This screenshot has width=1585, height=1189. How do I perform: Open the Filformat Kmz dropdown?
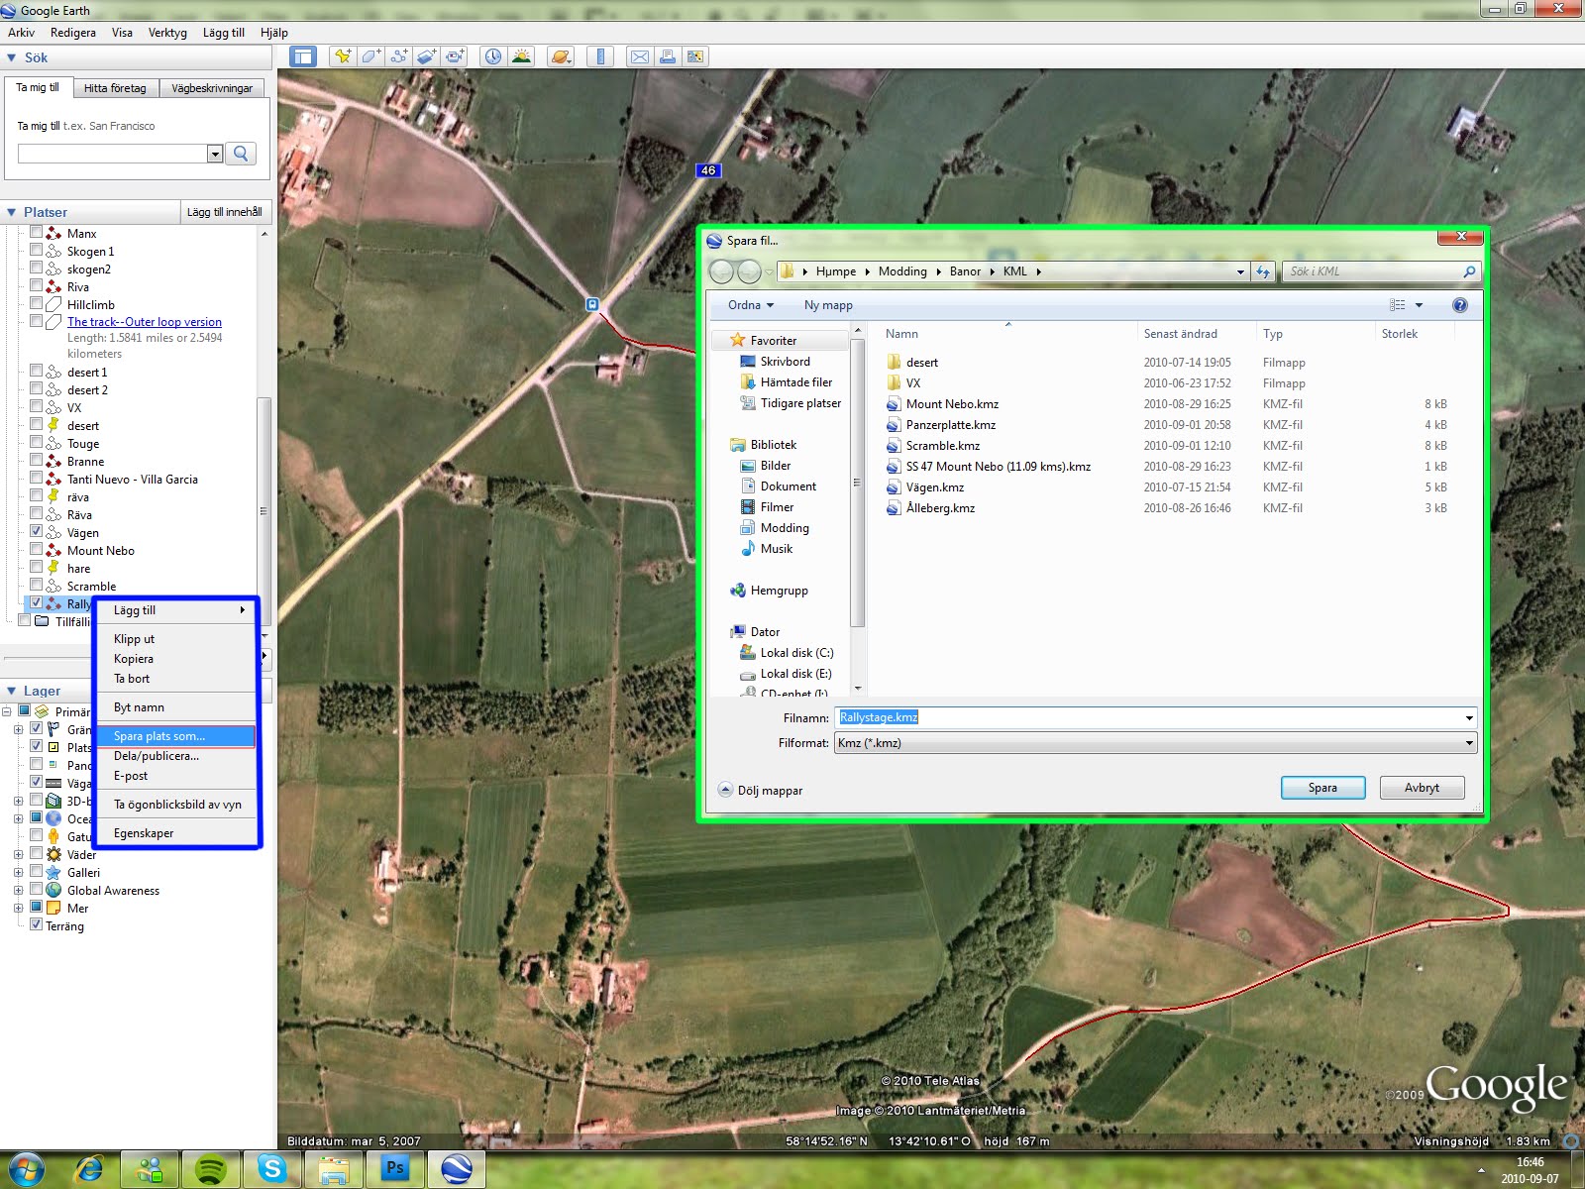pyautogui.click(x=1155, y=743)
